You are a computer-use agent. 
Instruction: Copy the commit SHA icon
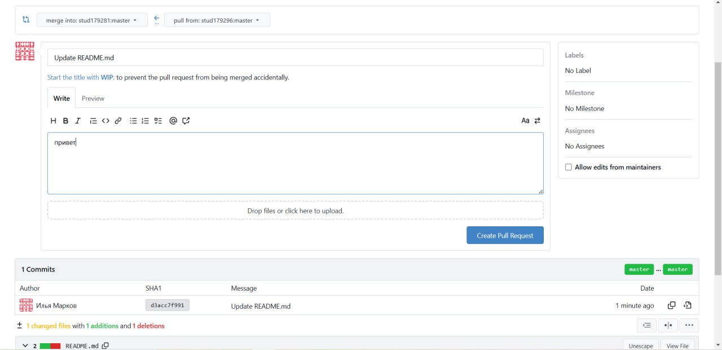coord(671,305)
